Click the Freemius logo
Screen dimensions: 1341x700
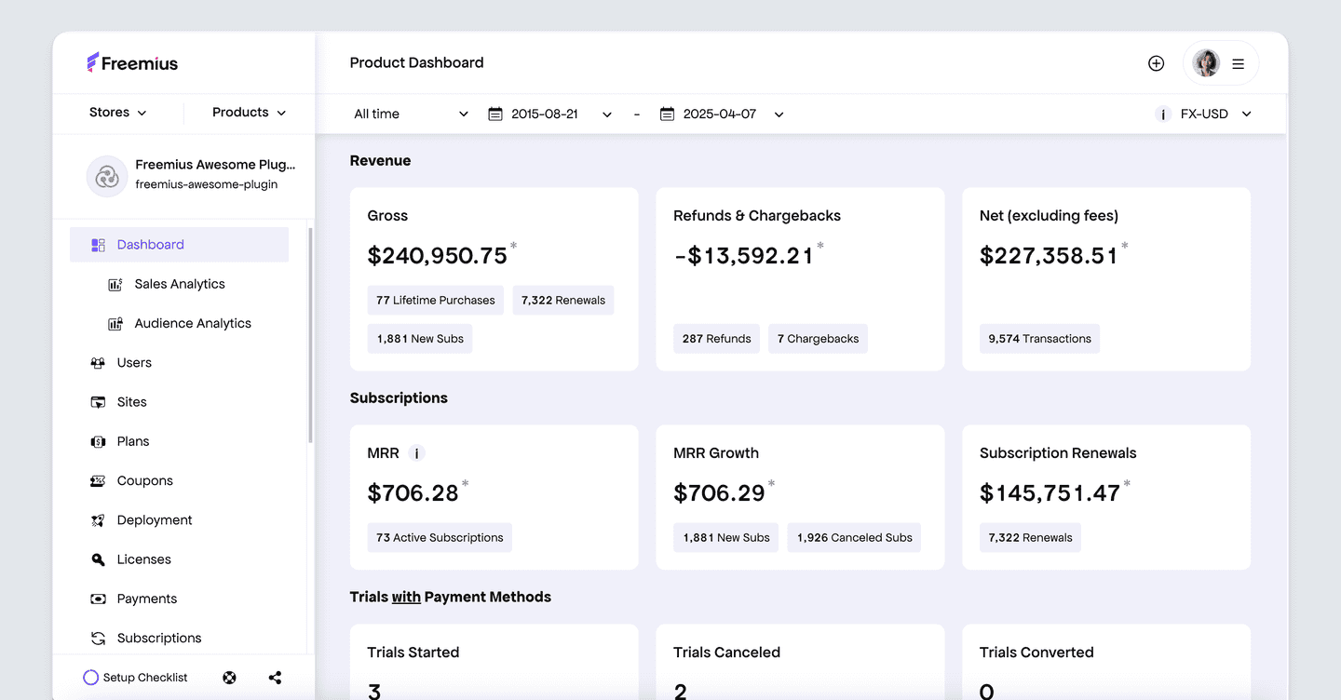point(132,63)
